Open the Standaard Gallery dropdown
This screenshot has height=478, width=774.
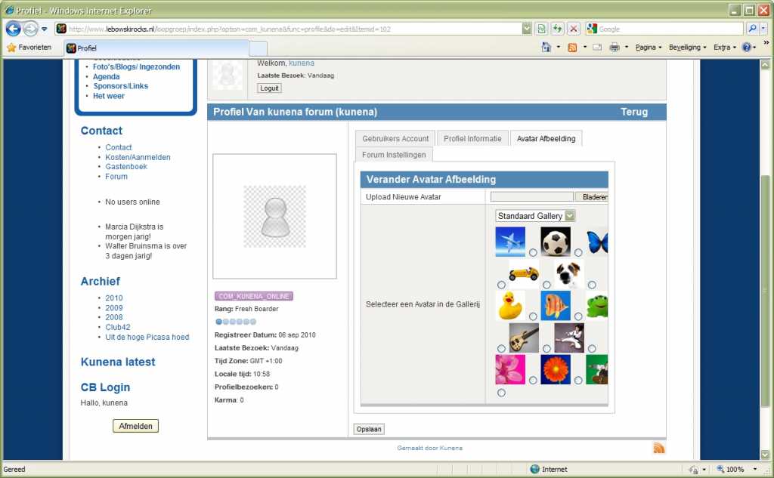pyautogui.click(x=535, y=216)
